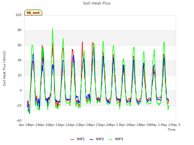Click the 100 y-axis tick label
The height and width of the screenshot is (145, 194).
(18, 15)
